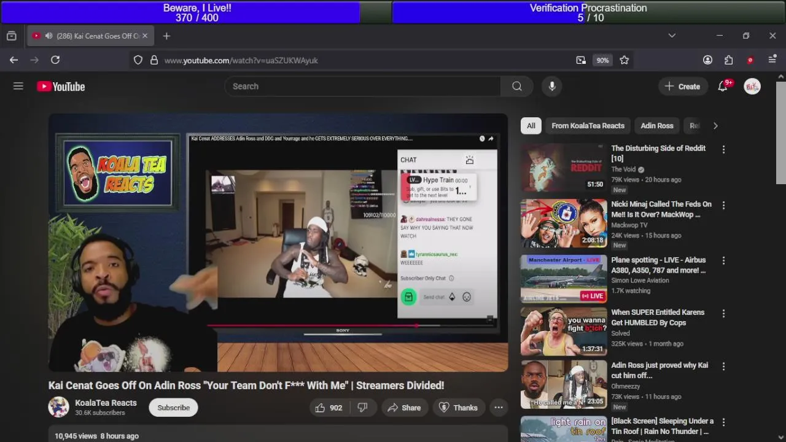Open The Disturbing Side of Reddit thumbnail
This screenshot has height=442, width=786.
(x=564, y=168)
